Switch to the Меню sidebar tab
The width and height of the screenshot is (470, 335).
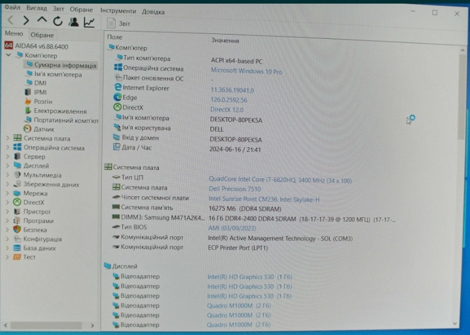click(x=14, y=33)
